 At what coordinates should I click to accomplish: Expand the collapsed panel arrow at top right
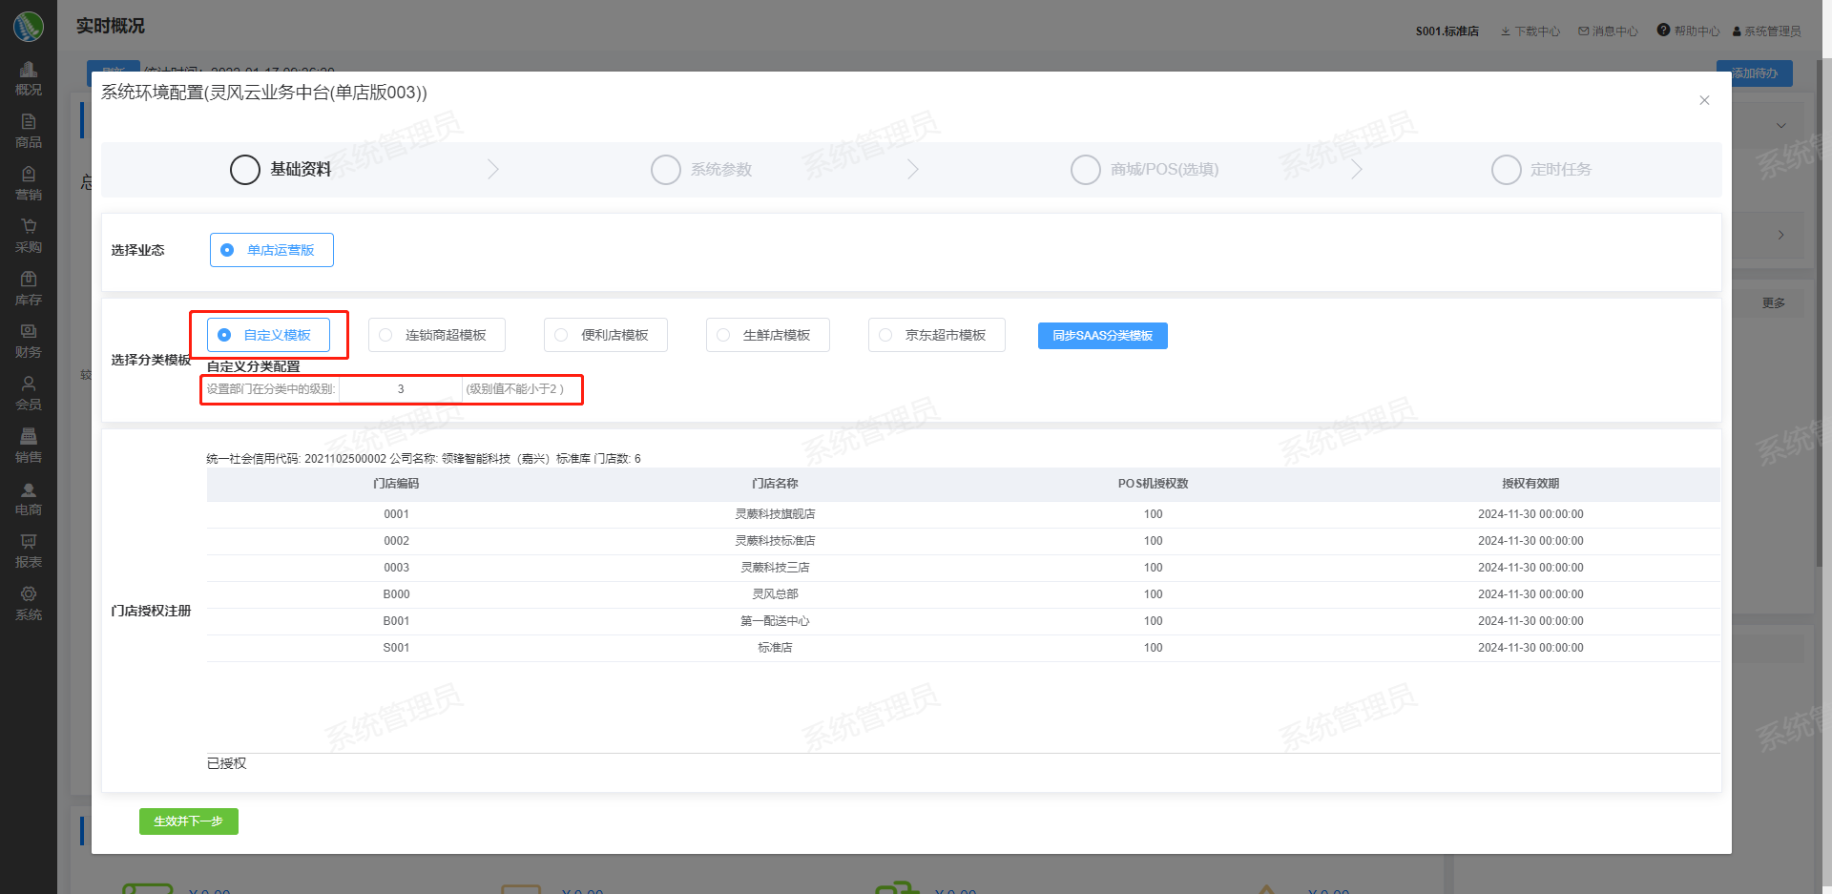pos(1780,126)
